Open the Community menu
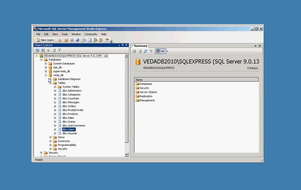 pos(91,34)
